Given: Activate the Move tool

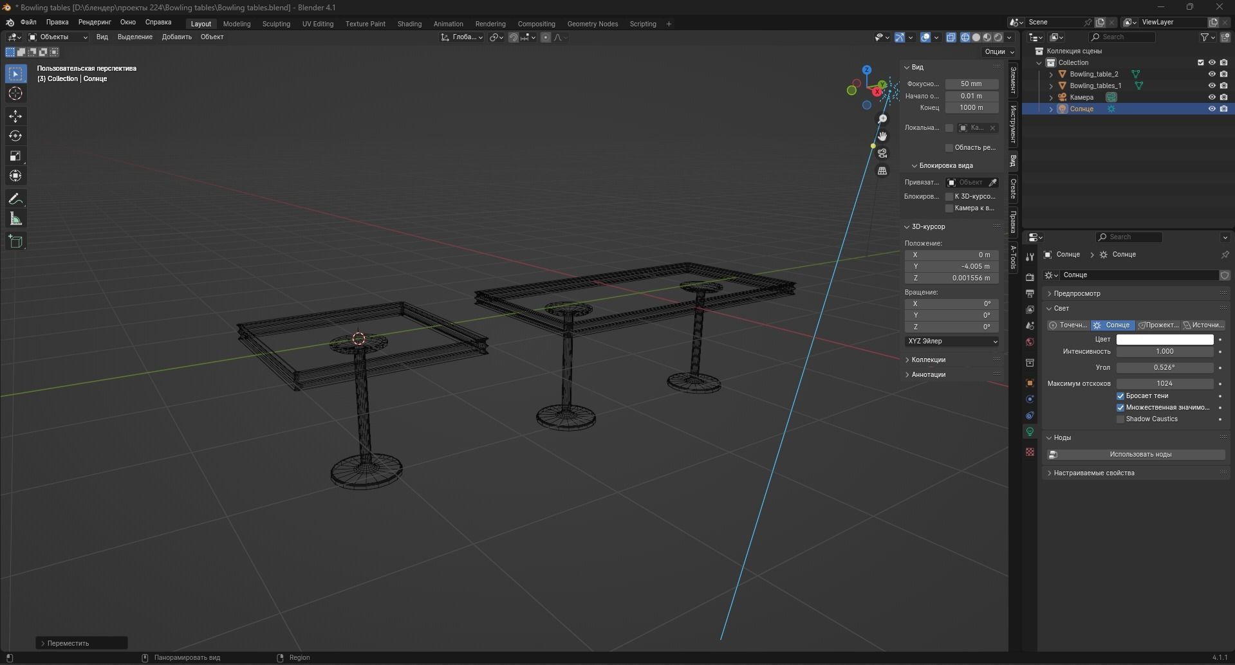Looking at the screenshot, I should pos(15,116).
